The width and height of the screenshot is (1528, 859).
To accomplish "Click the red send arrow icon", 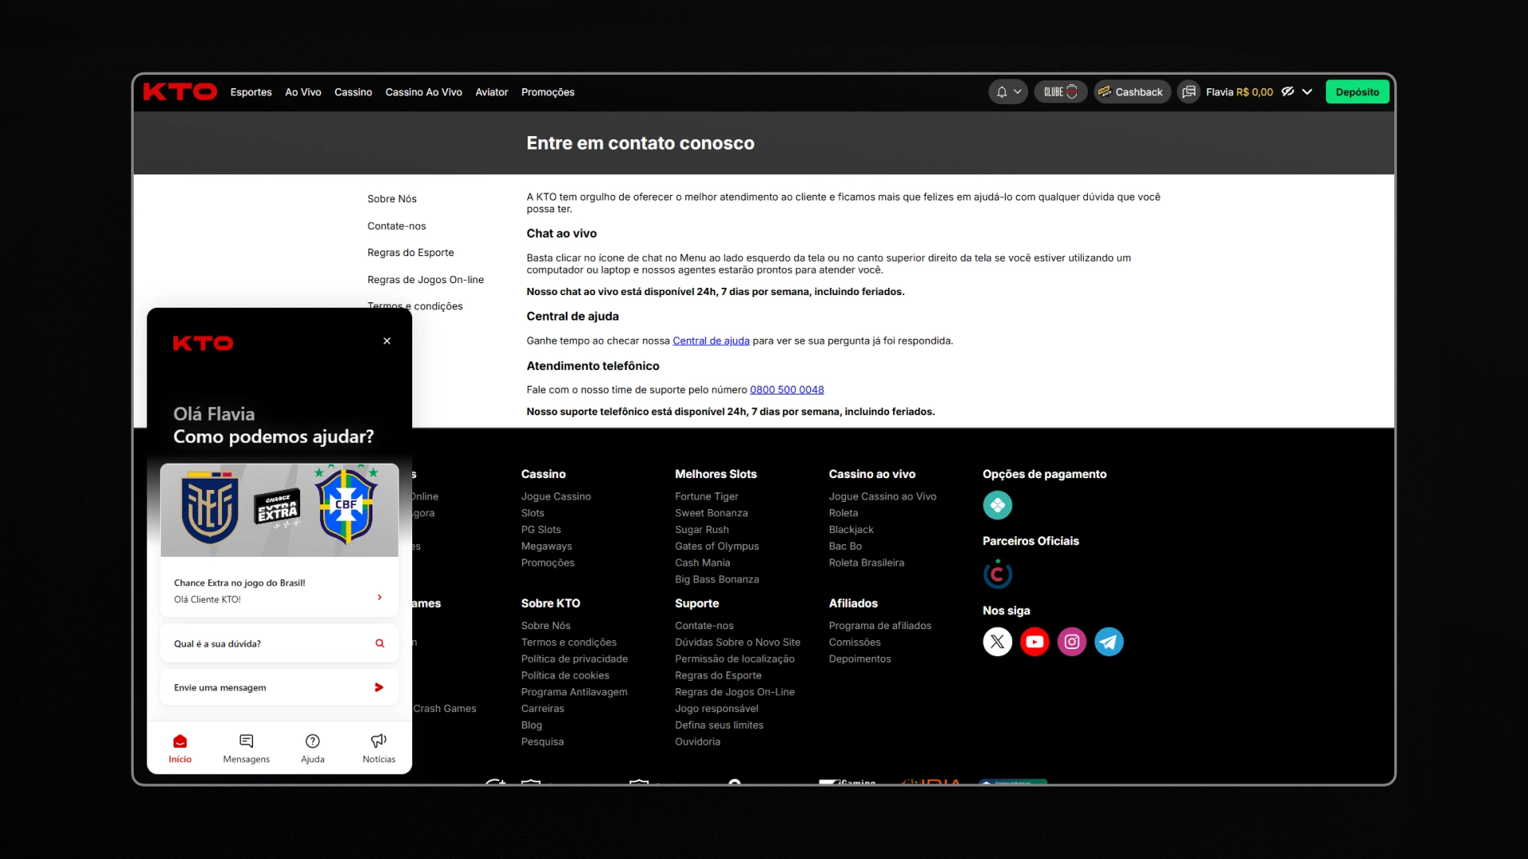I will (380, 687).
